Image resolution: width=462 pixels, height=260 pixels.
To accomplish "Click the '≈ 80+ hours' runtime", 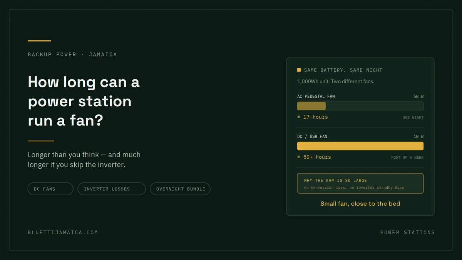I will [x=314, y=157].
